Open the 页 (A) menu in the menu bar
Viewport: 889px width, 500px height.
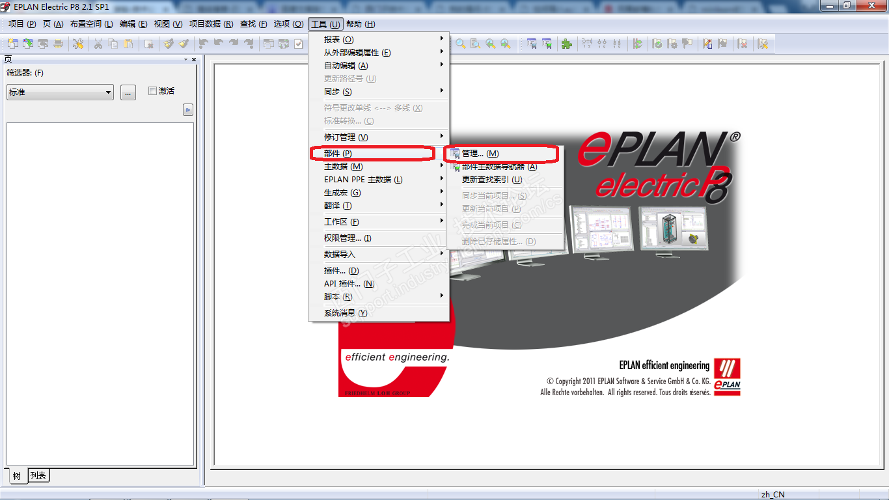coord(53,24)
